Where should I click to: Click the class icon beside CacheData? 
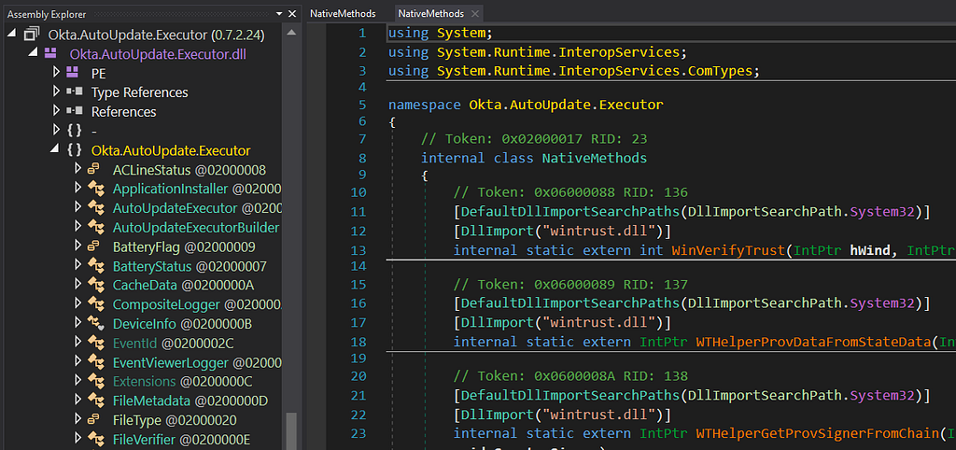[96, 286]
